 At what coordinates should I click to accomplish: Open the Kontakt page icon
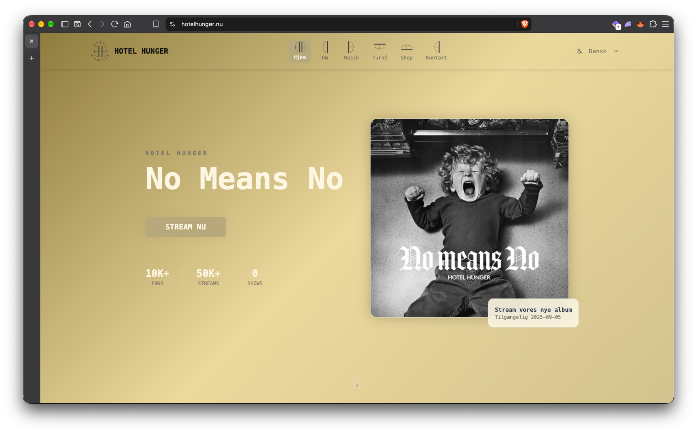pyautogui.click(x=436, y=47)
